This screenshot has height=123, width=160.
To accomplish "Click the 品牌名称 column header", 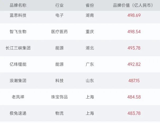I will [18, 5].
